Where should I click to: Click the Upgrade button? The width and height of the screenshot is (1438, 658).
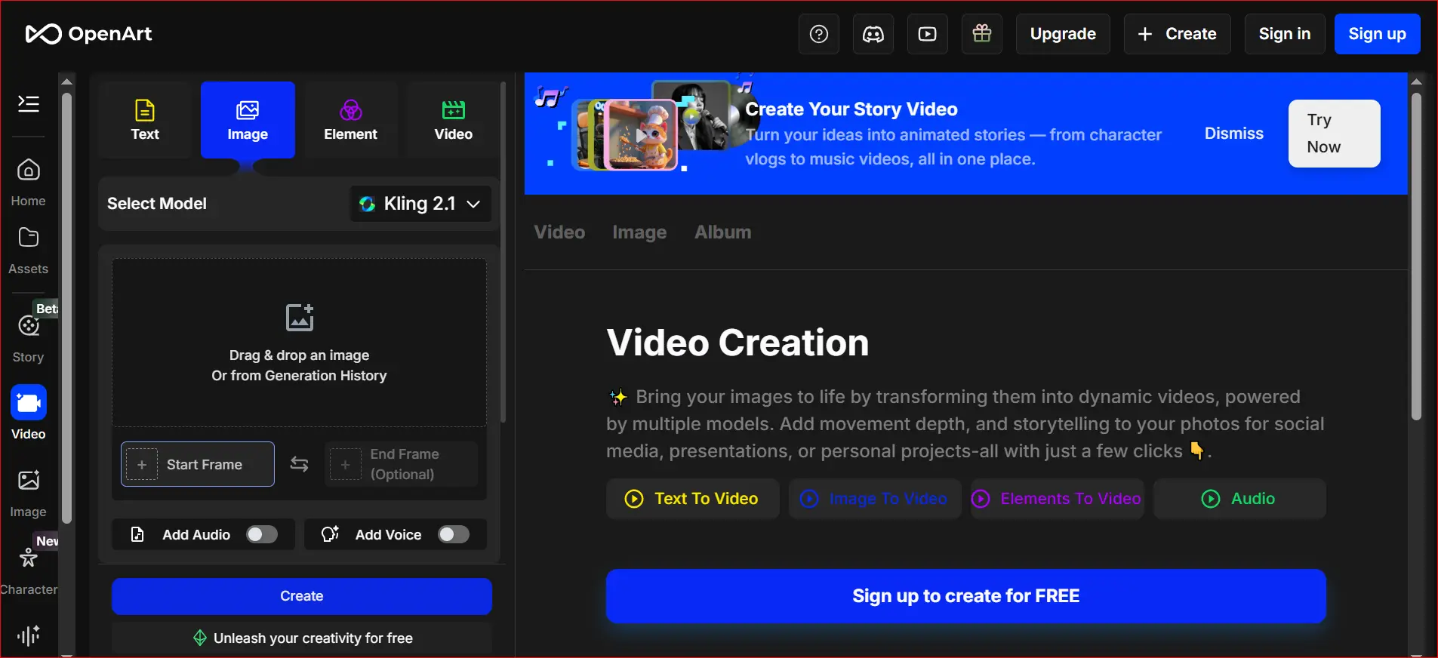(x=1063, y=34)
